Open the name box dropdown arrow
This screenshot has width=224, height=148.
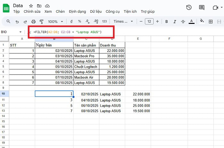coord(21,32)
